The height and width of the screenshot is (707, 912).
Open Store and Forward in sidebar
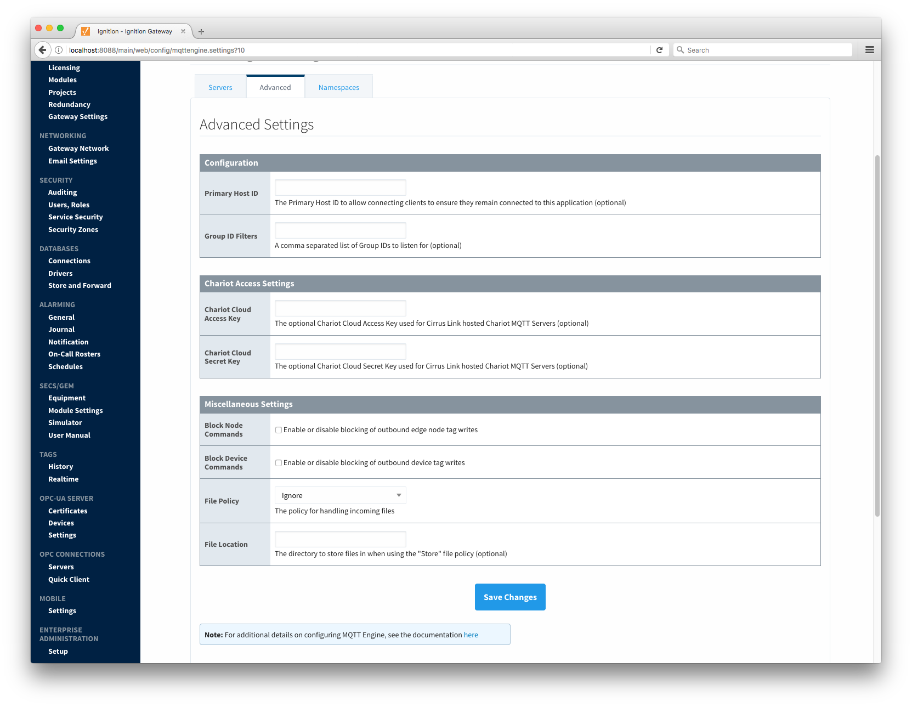[x=80, y=285]
